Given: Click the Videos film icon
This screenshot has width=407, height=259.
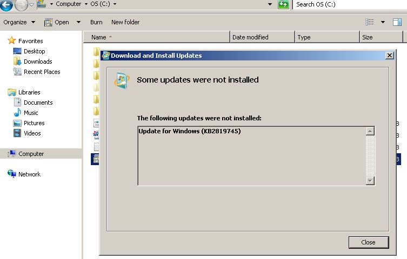Looking at the screenshot, I should point(17,133).
